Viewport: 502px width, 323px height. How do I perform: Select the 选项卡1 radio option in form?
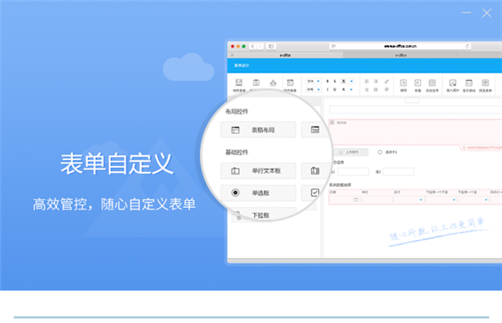coord(380,152)
